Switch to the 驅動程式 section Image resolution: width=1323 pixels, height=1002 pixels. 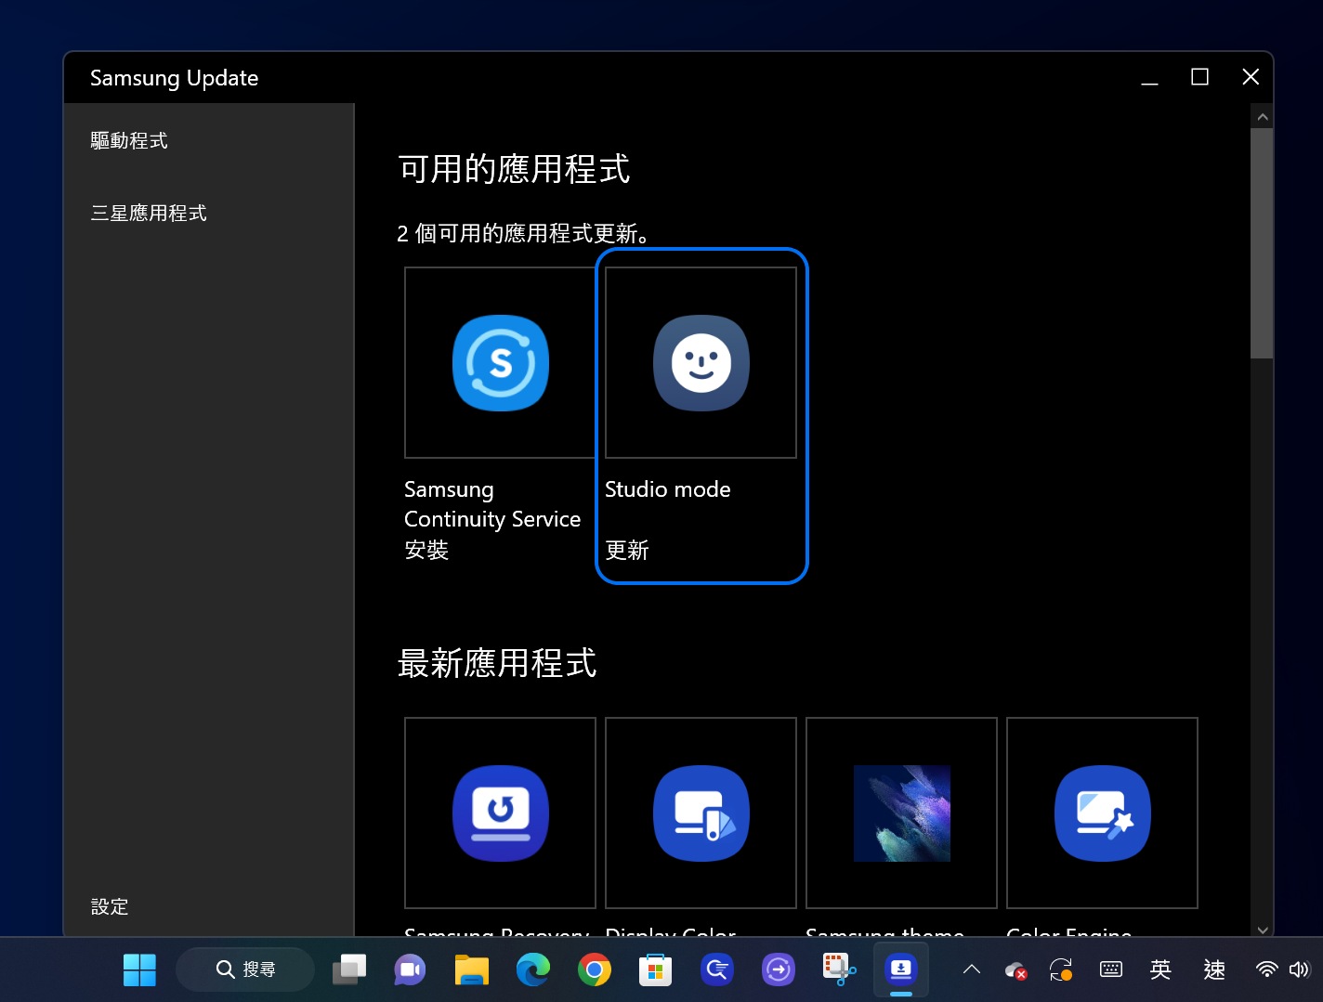pos(129,140)
